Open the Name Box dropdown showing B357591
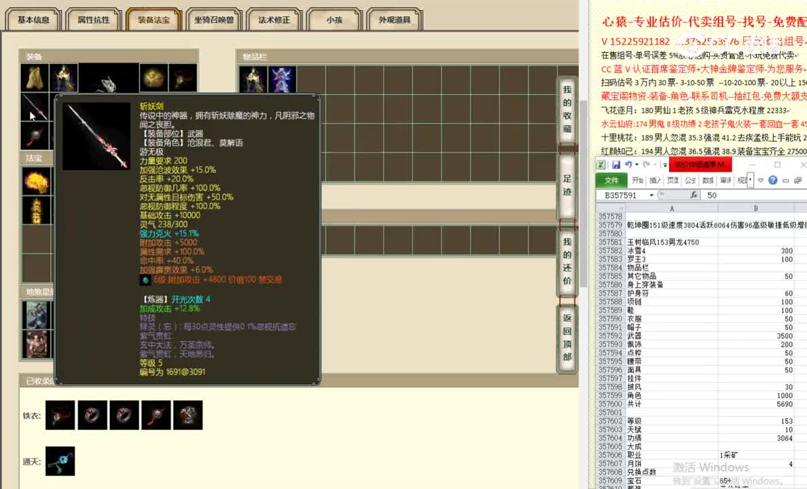The image size is (807, 489). coord(652,194)
